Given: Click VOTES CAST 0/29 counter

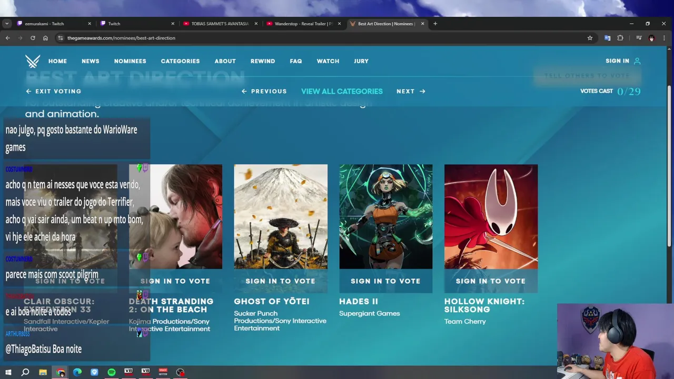Looking at the screenshot, I should [610, 91].
